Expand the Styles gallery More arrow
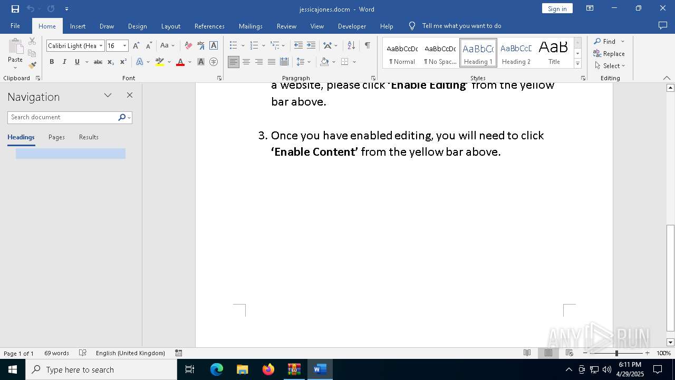 (x=577, y=64)
